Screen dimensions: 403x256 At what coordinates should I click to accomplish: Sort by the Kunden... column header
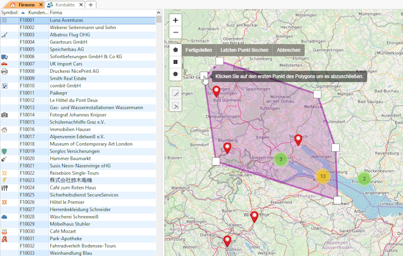[34, 13]
